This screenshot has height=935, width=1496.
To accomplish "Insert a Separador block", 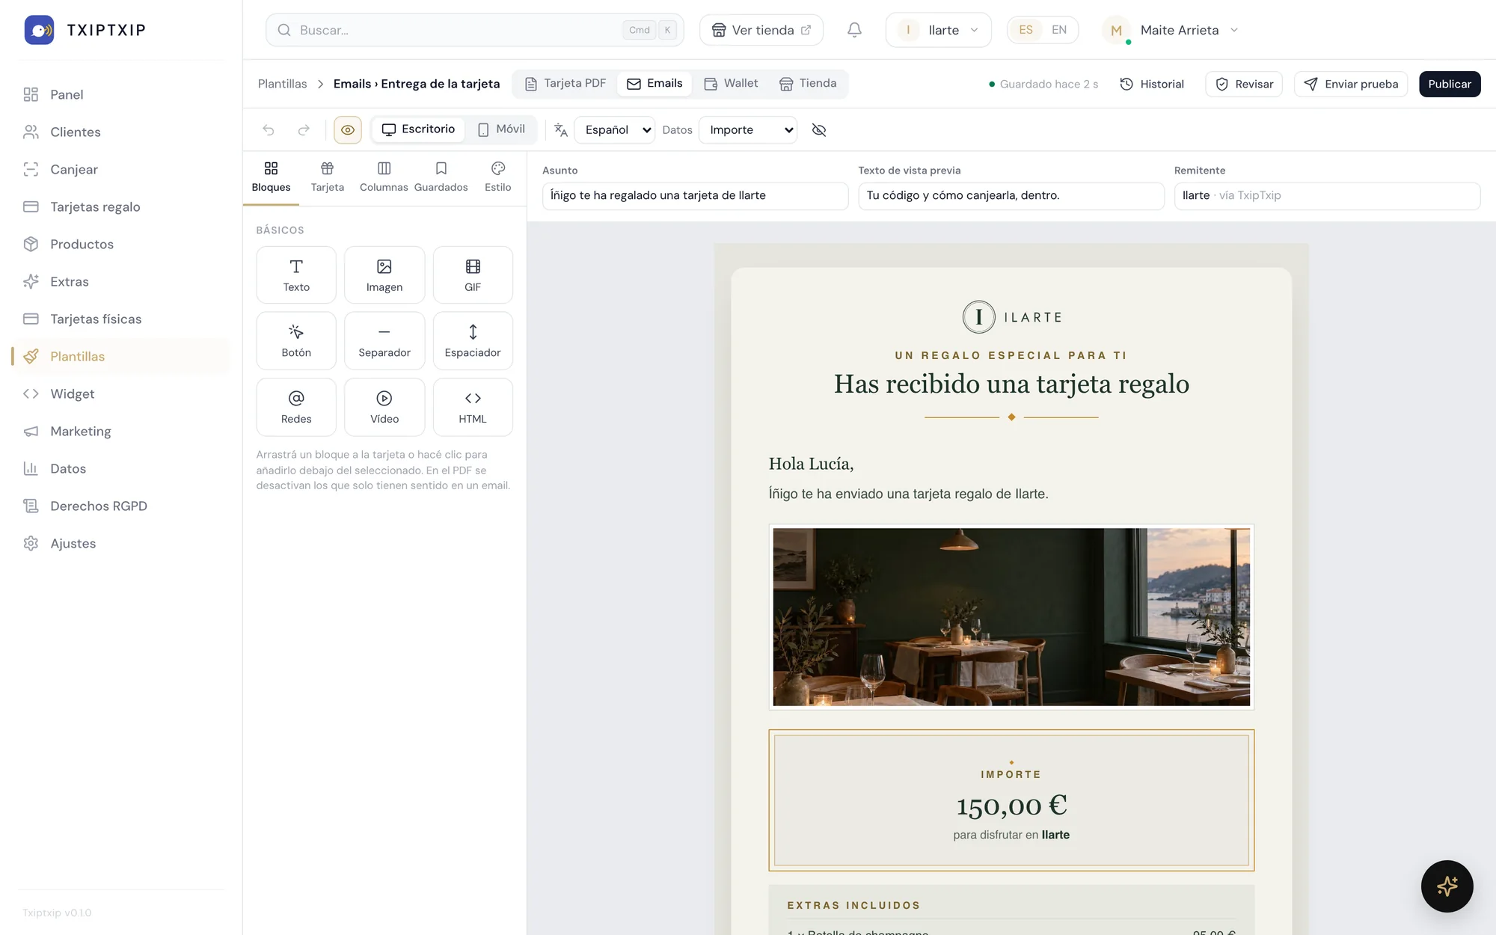I will coord(384,340).
